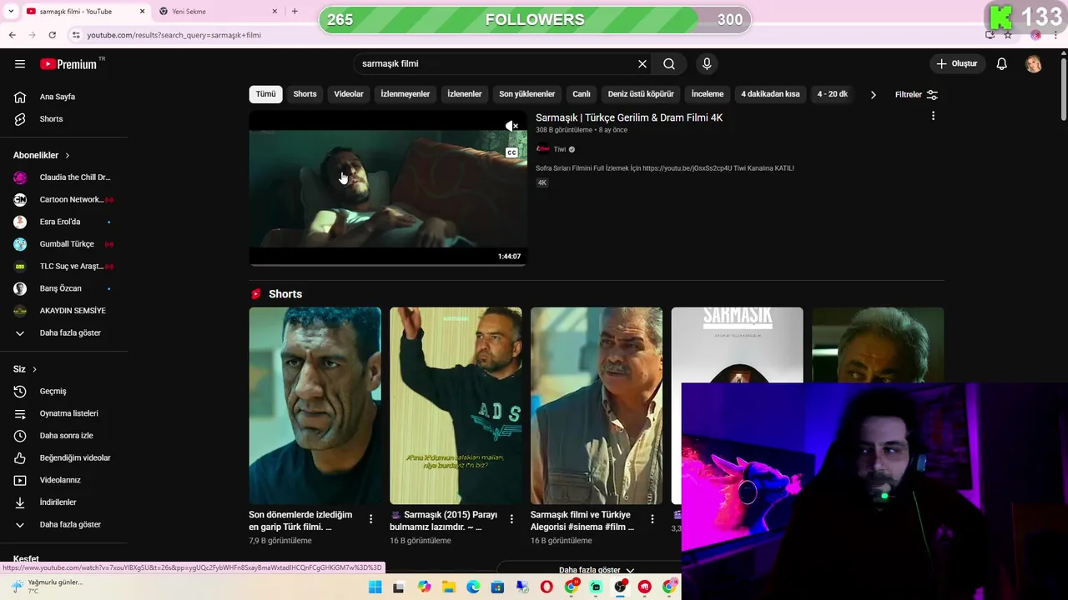
Task: Open the account avatar menu
Action: point(1034,64)
